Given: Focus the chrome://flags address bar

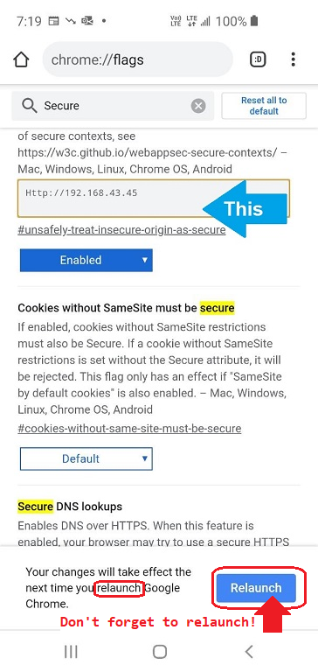Looking at the screenshot, I should point(137,59).
